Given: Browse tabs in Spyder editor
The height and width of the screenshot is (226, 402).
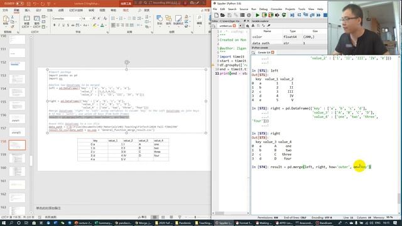Looking at the screenshot, I should [x=214, y=26].
